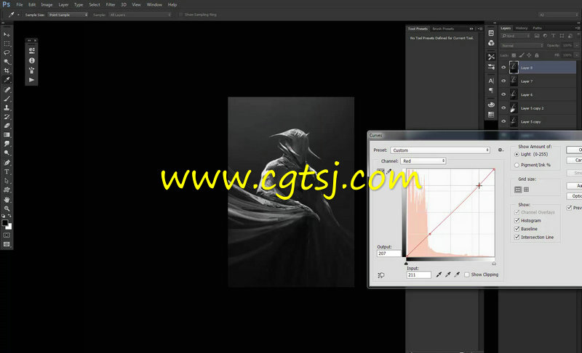Click the white point eyedropper in Curves
Viewport: 582px width, 353px height.
pos(457,275)
